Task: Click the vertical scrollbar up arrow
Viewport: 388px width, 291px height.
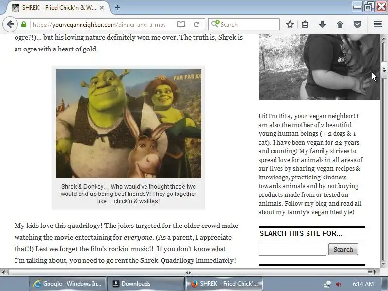Action: (384, 38)
